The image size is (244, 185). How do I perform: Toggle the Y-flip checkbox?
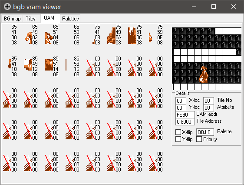coord(178,139)
